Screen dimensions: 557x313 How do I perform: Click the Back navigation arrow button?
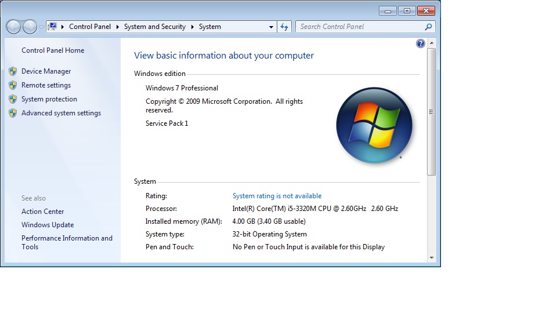coord(14,27)
